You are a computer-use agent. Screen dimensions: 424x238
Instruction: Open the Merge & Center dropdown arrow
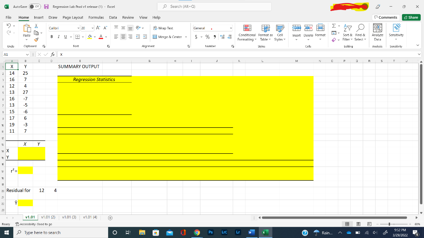[186, 37]
